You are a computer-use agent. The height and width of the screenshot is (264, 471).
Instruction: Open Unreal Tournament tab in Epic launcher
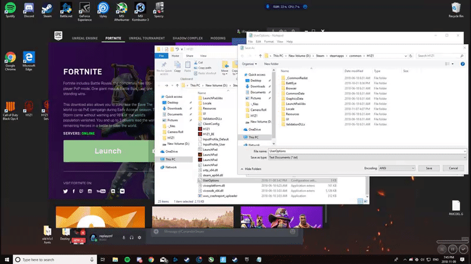pyautogui.click(x=147, y=38)
